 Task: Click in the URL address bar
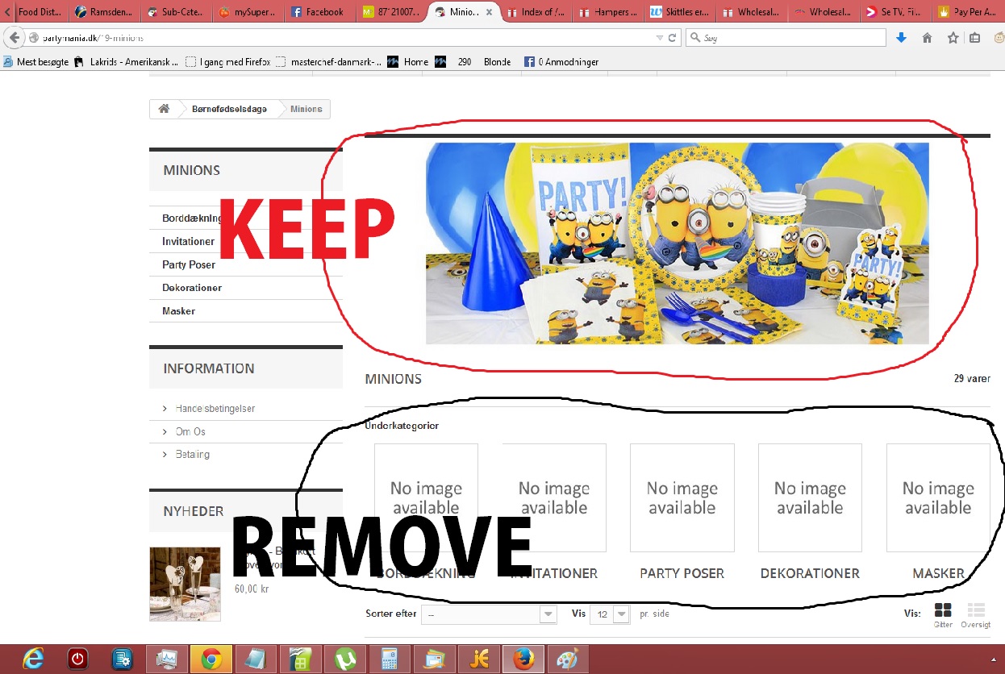(342, 38)
